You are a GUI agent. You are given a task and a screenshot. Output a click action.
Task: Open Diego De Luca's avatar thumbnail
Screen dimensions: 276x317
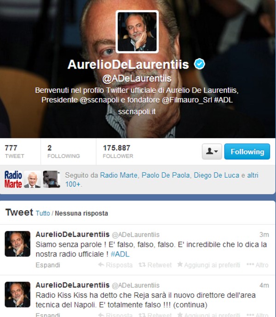(x=52, y=179)
